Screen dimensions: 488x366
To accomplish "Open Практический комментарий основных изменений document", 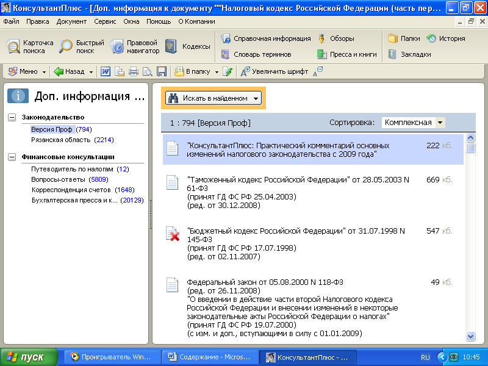I will point(313,149).
